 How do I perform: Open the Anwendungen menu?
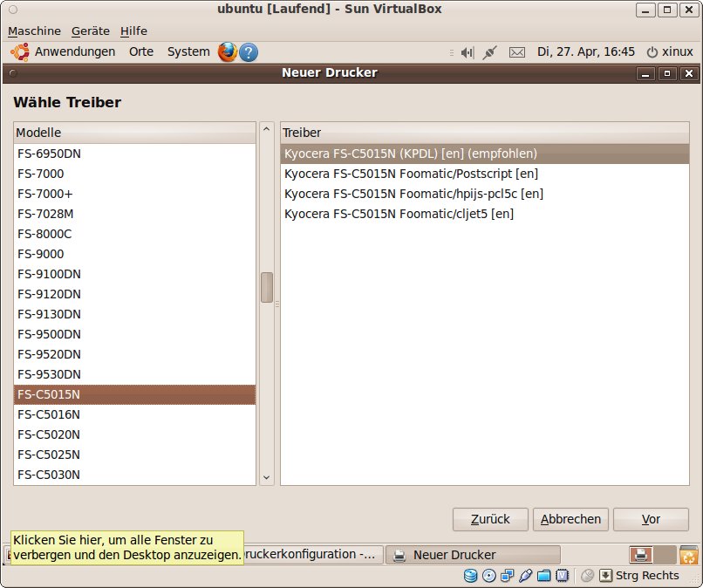pyautogui.click(x=75, y=52)
